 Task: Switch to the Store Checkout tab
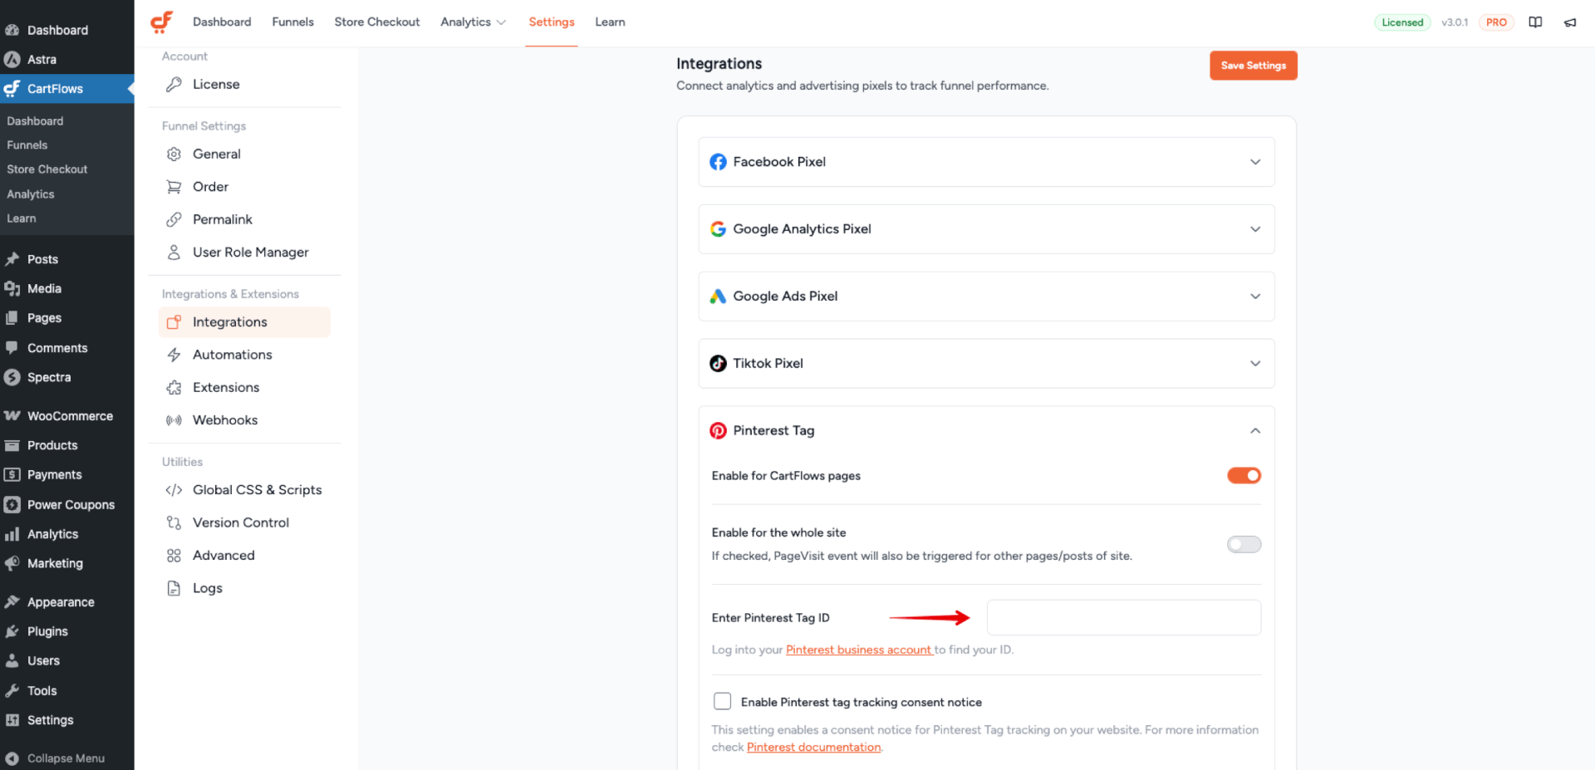click(x=377, y=22)
